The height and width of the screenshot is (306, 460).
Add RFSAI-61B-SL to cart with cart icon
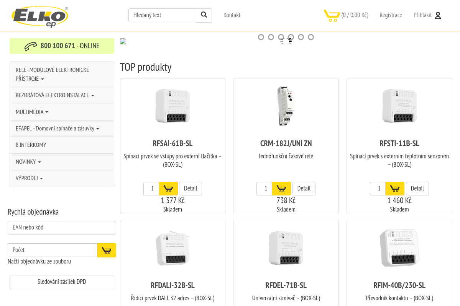168,188
